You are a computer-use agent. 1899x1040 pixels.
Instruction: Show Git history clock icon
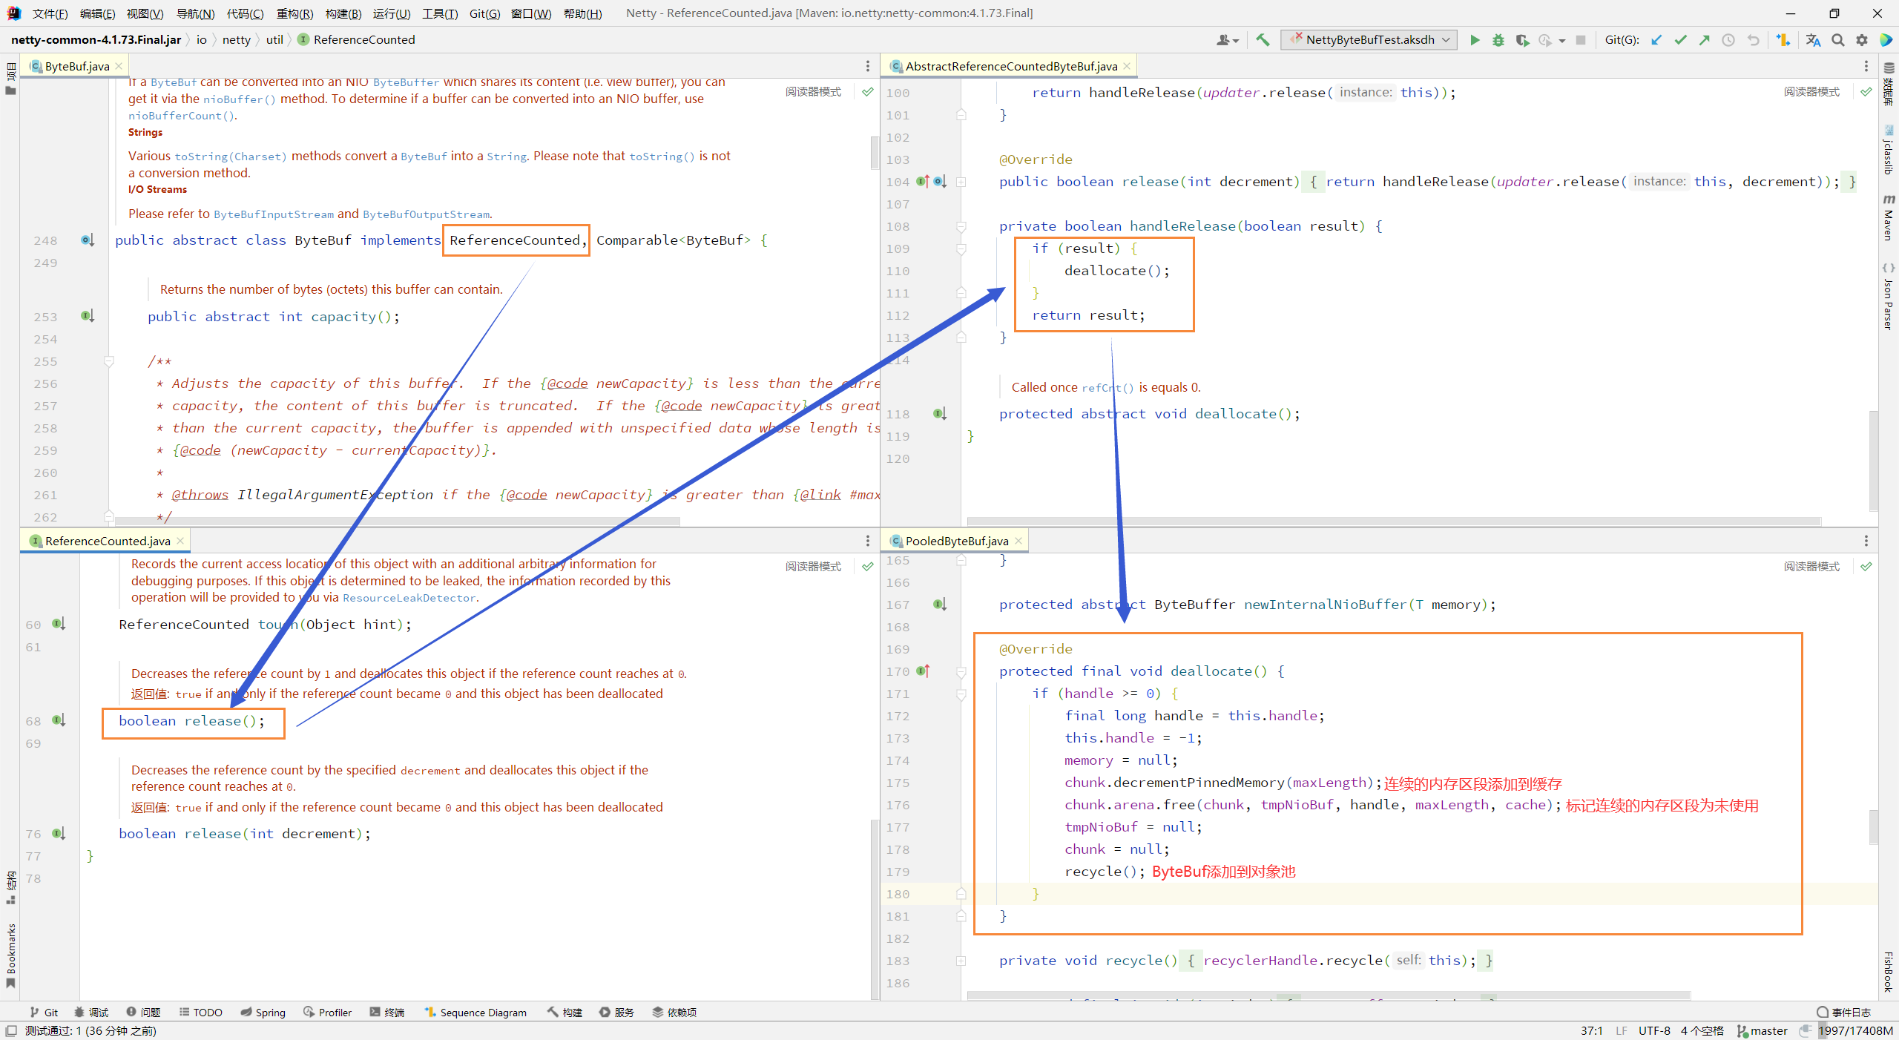pyautogui.click(x=1728, y=40)
